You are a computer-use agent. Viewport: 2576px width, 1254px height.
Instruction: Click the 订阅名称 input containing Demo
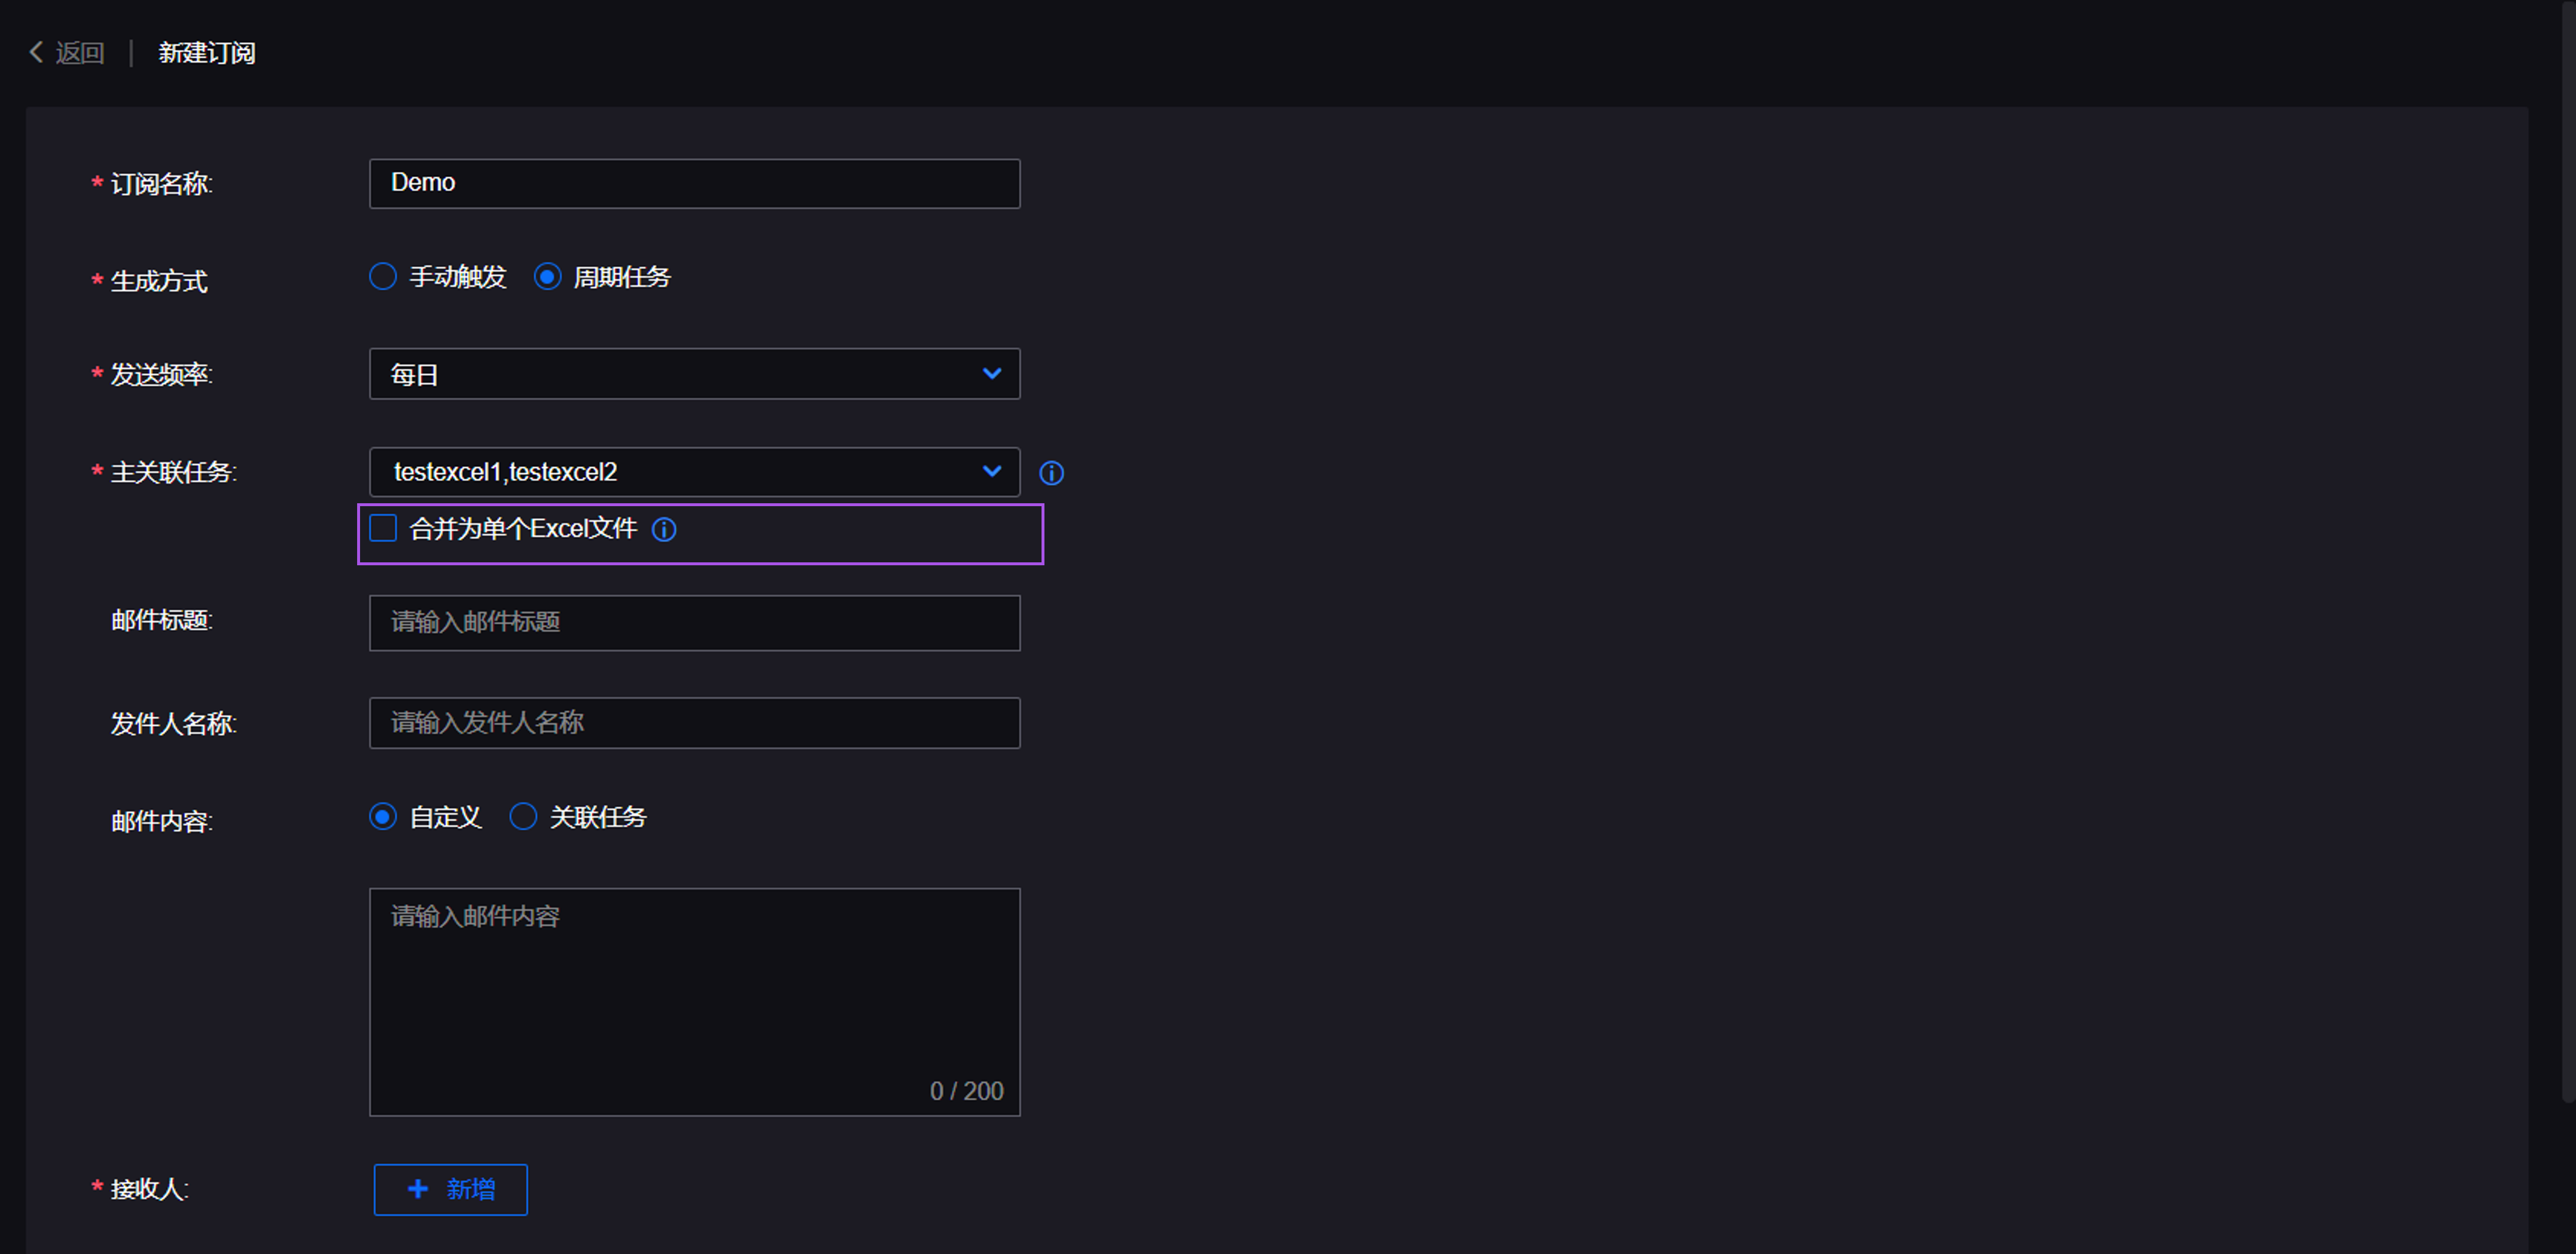tap(694, 184)
